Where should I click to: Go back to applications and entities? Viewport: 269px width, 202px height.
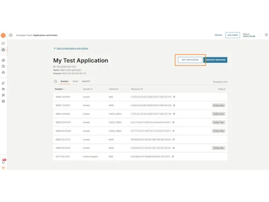click(72, 48)
